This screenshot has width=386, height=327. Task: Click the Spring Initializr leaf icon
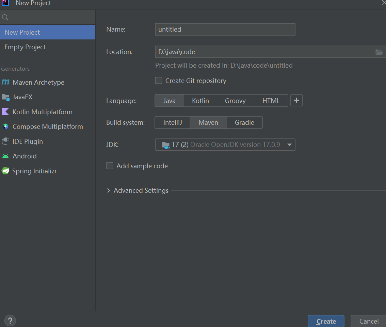tap(5, 171)
